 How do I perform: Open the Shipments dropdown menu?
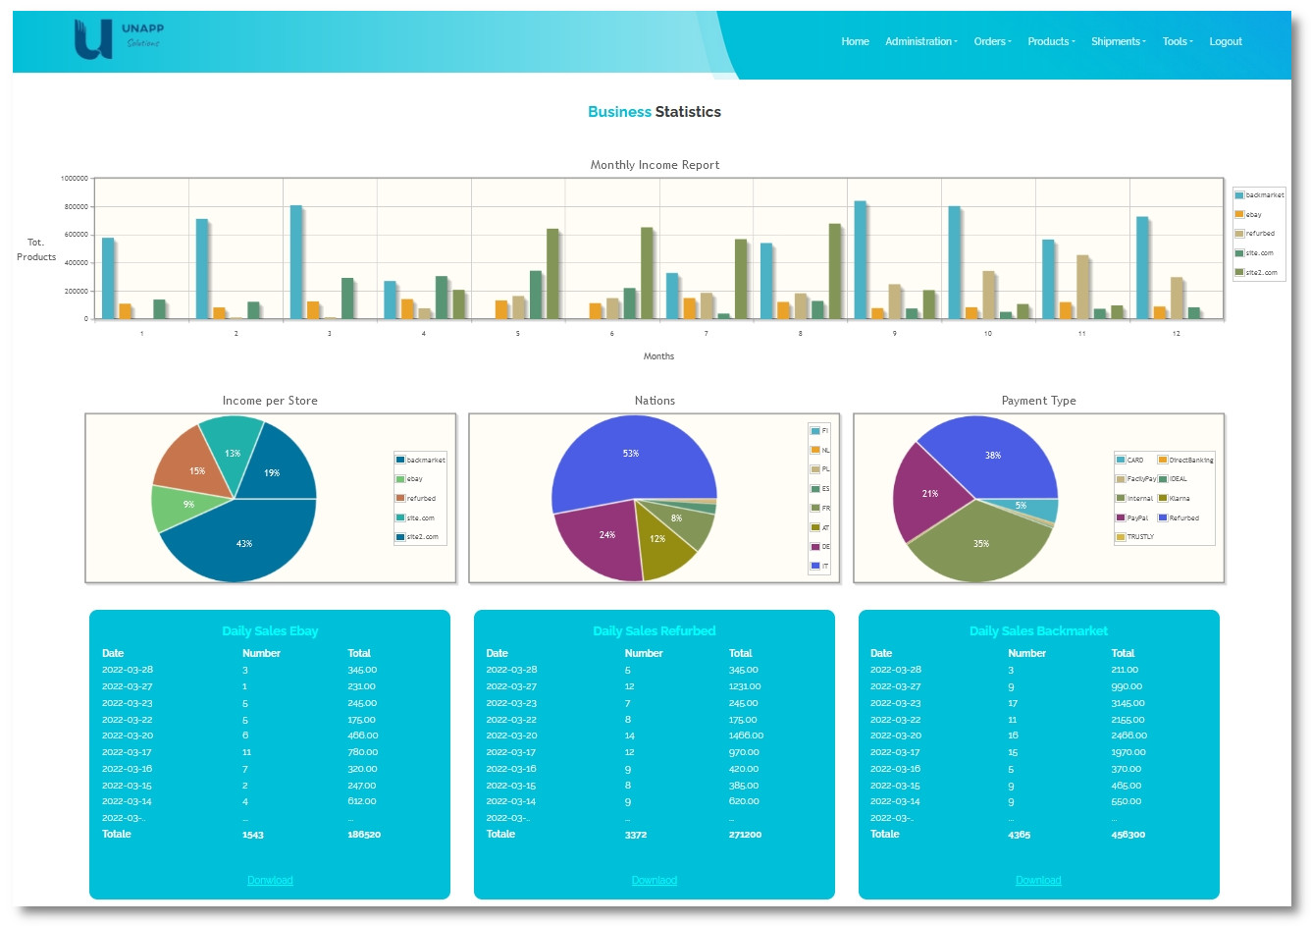(1118, 41)
